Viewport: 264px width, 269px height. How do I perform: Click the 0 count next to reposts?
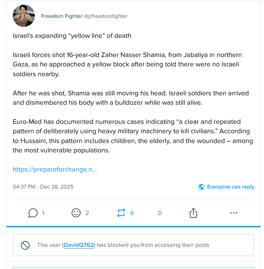160,213
